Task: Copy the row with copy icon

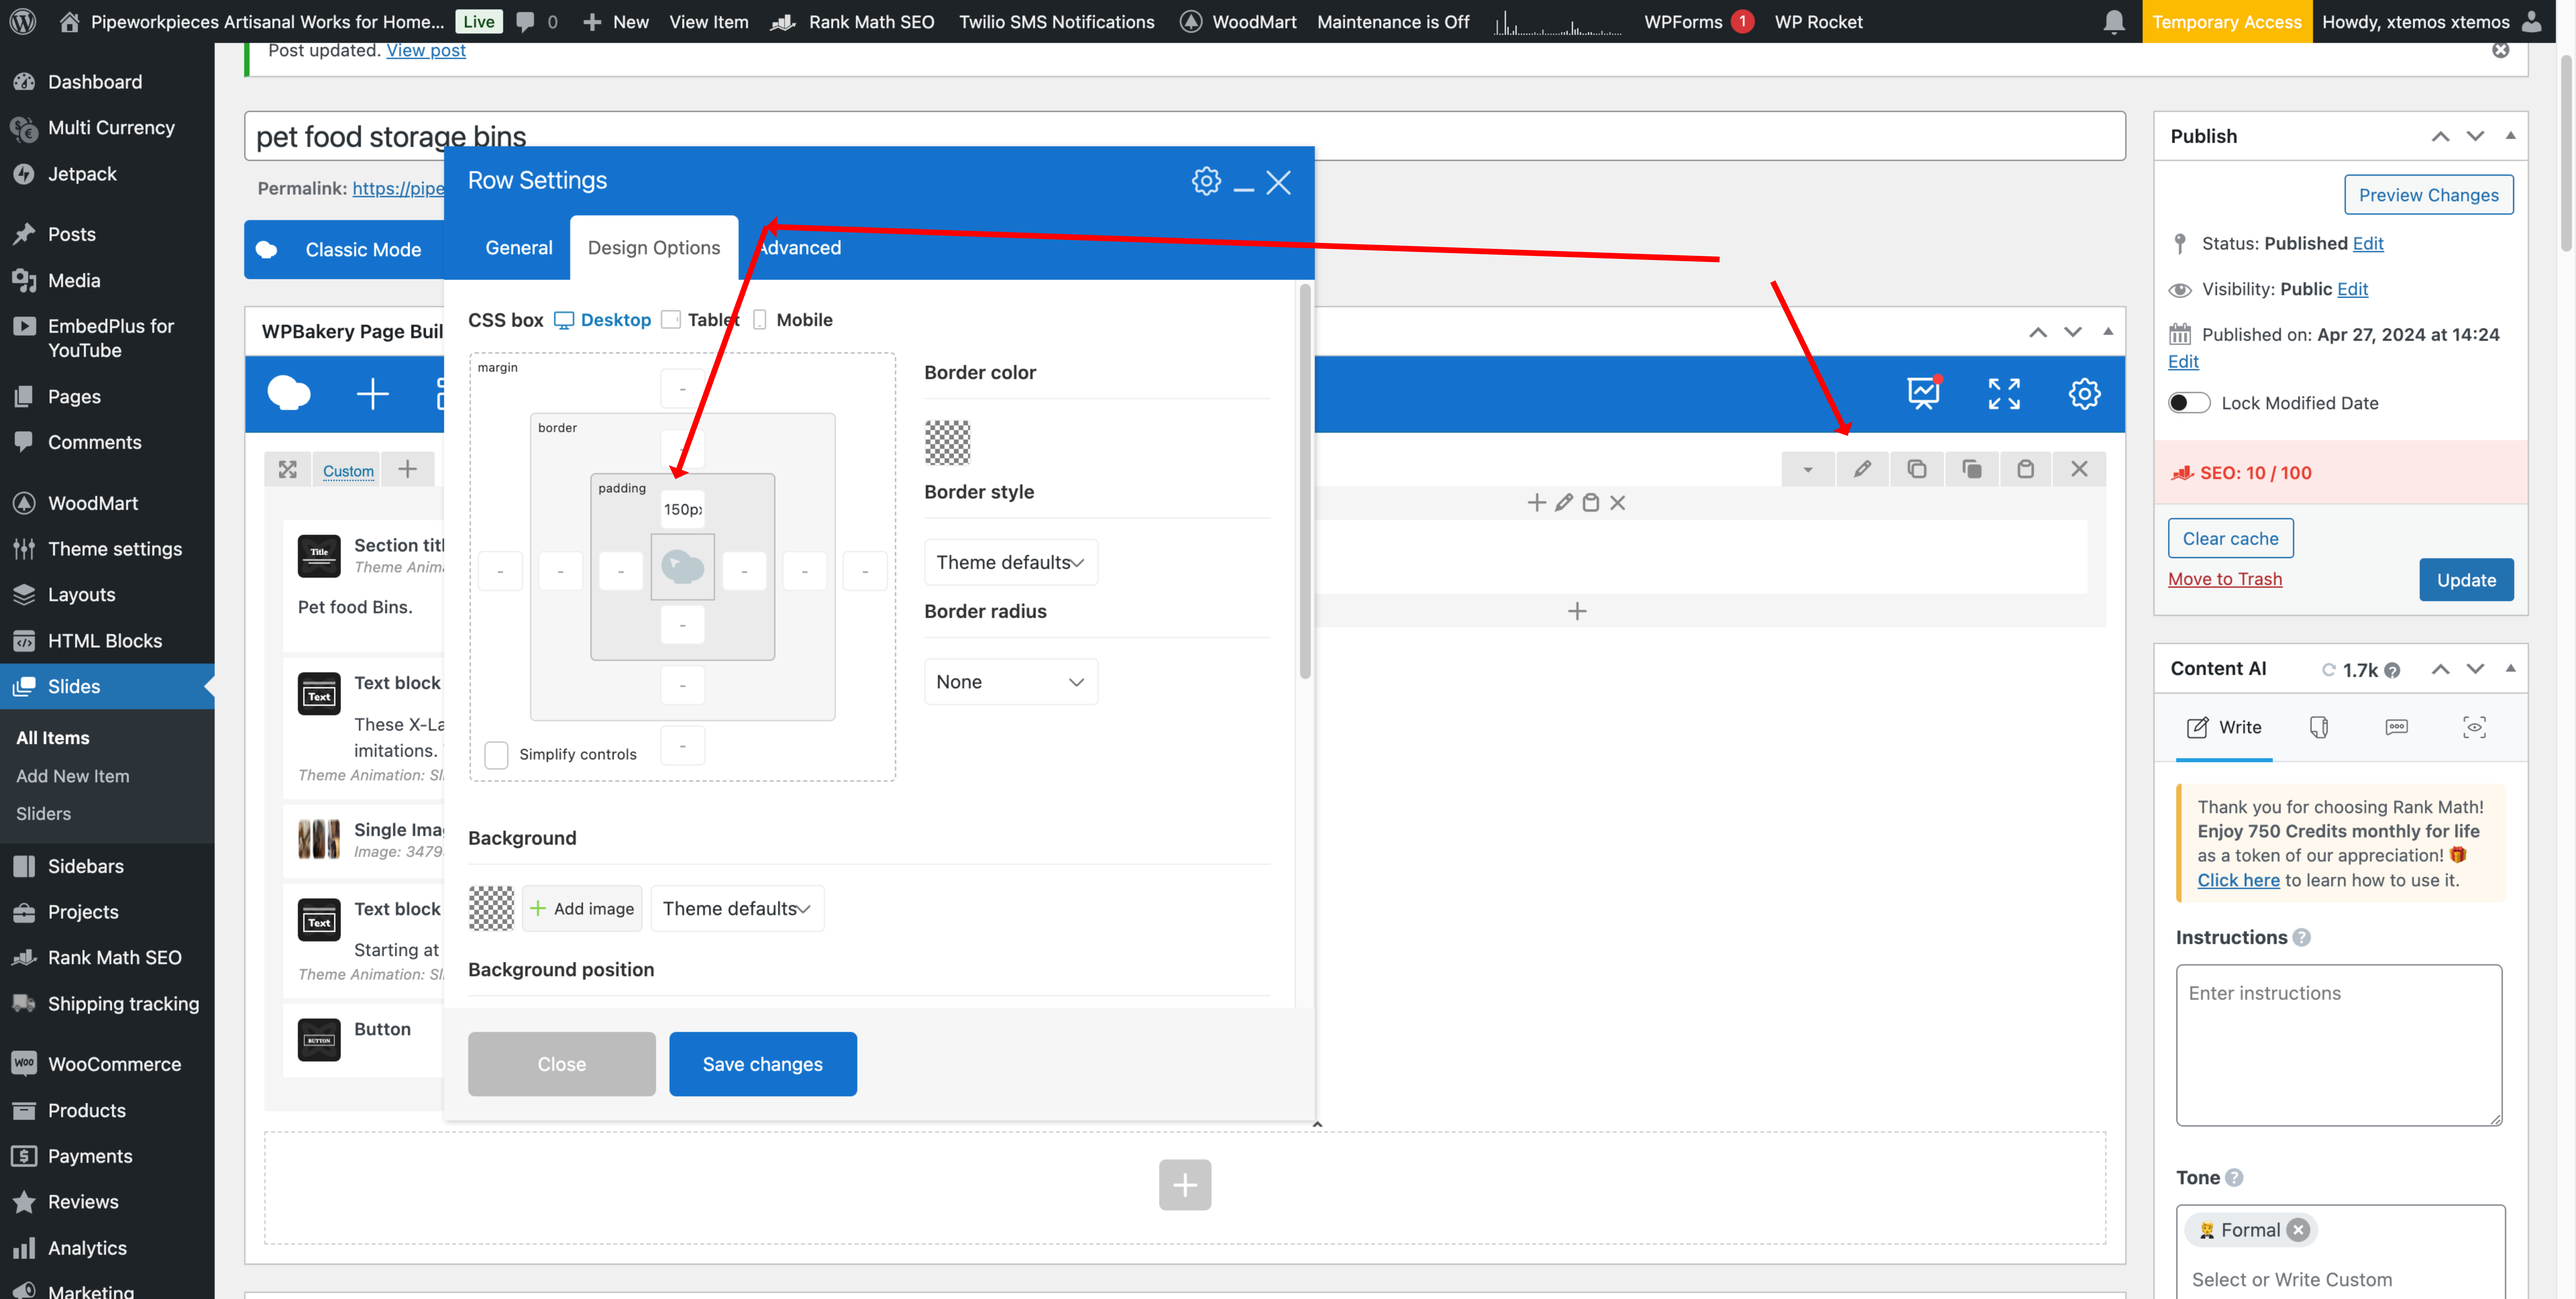Action: tap(1917, 469)
